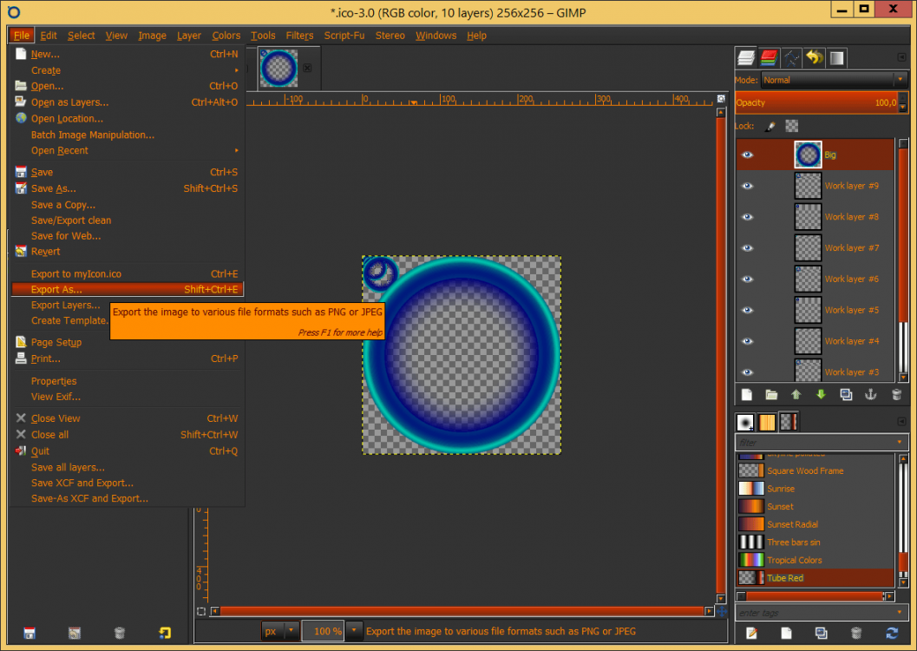Delete the selected gradient

pyautogui.click(x=856, y=633)
